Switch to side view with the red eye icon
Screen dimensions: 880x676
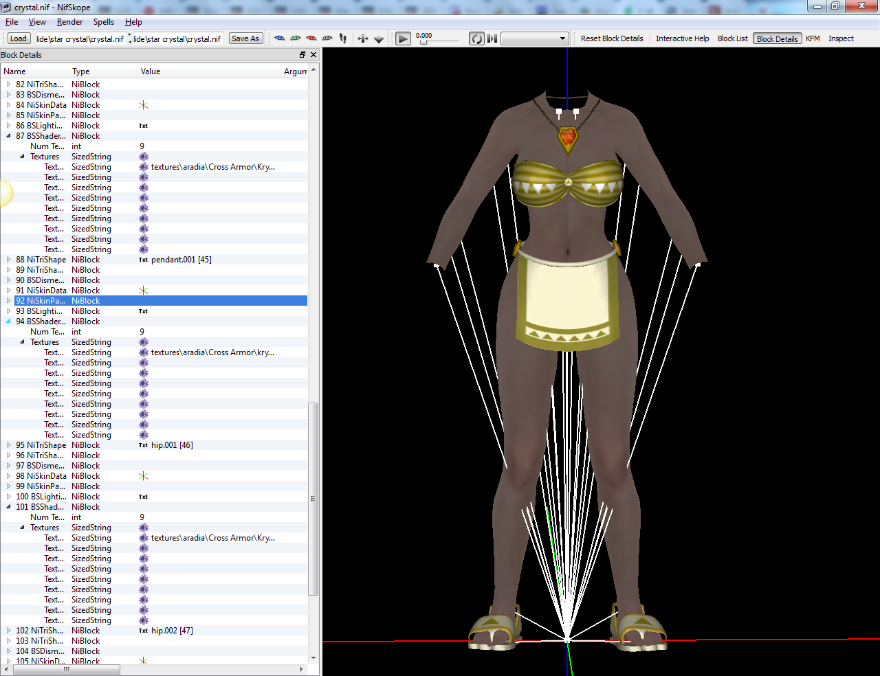click(311, 38)
